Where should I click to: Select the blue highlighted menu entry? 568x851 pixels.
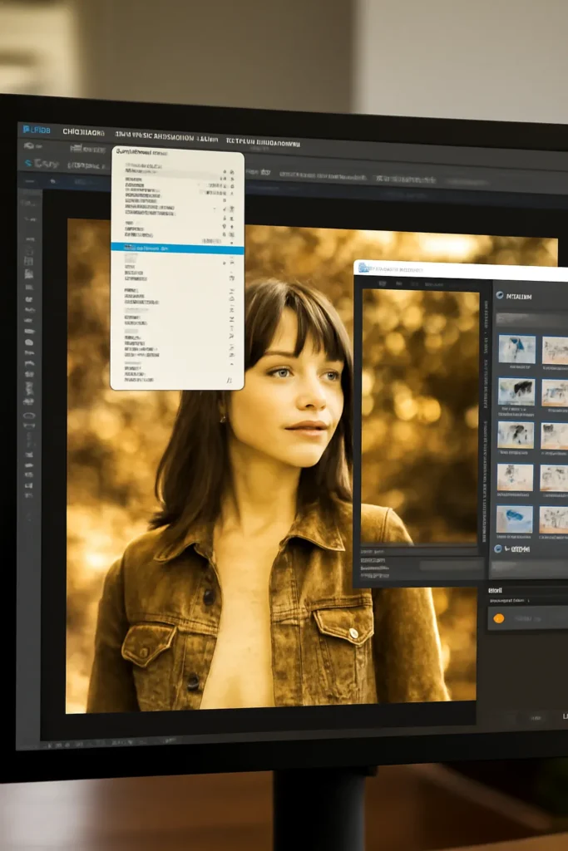(x=177, y=248)
